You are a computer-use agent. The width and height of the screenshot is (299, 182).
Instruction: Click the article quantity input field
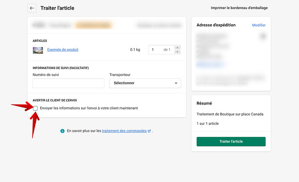[x=156, y=50]
